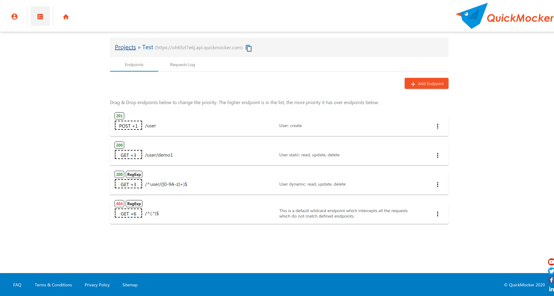Open the FAQ footer link

pyautogui.click(x=17, y=285)
